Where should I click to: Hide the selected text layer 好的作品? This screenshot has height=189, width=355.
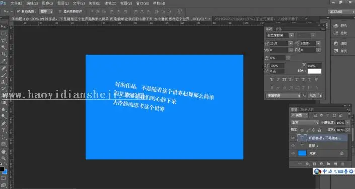pyautogui.click(x=293, y=138)
